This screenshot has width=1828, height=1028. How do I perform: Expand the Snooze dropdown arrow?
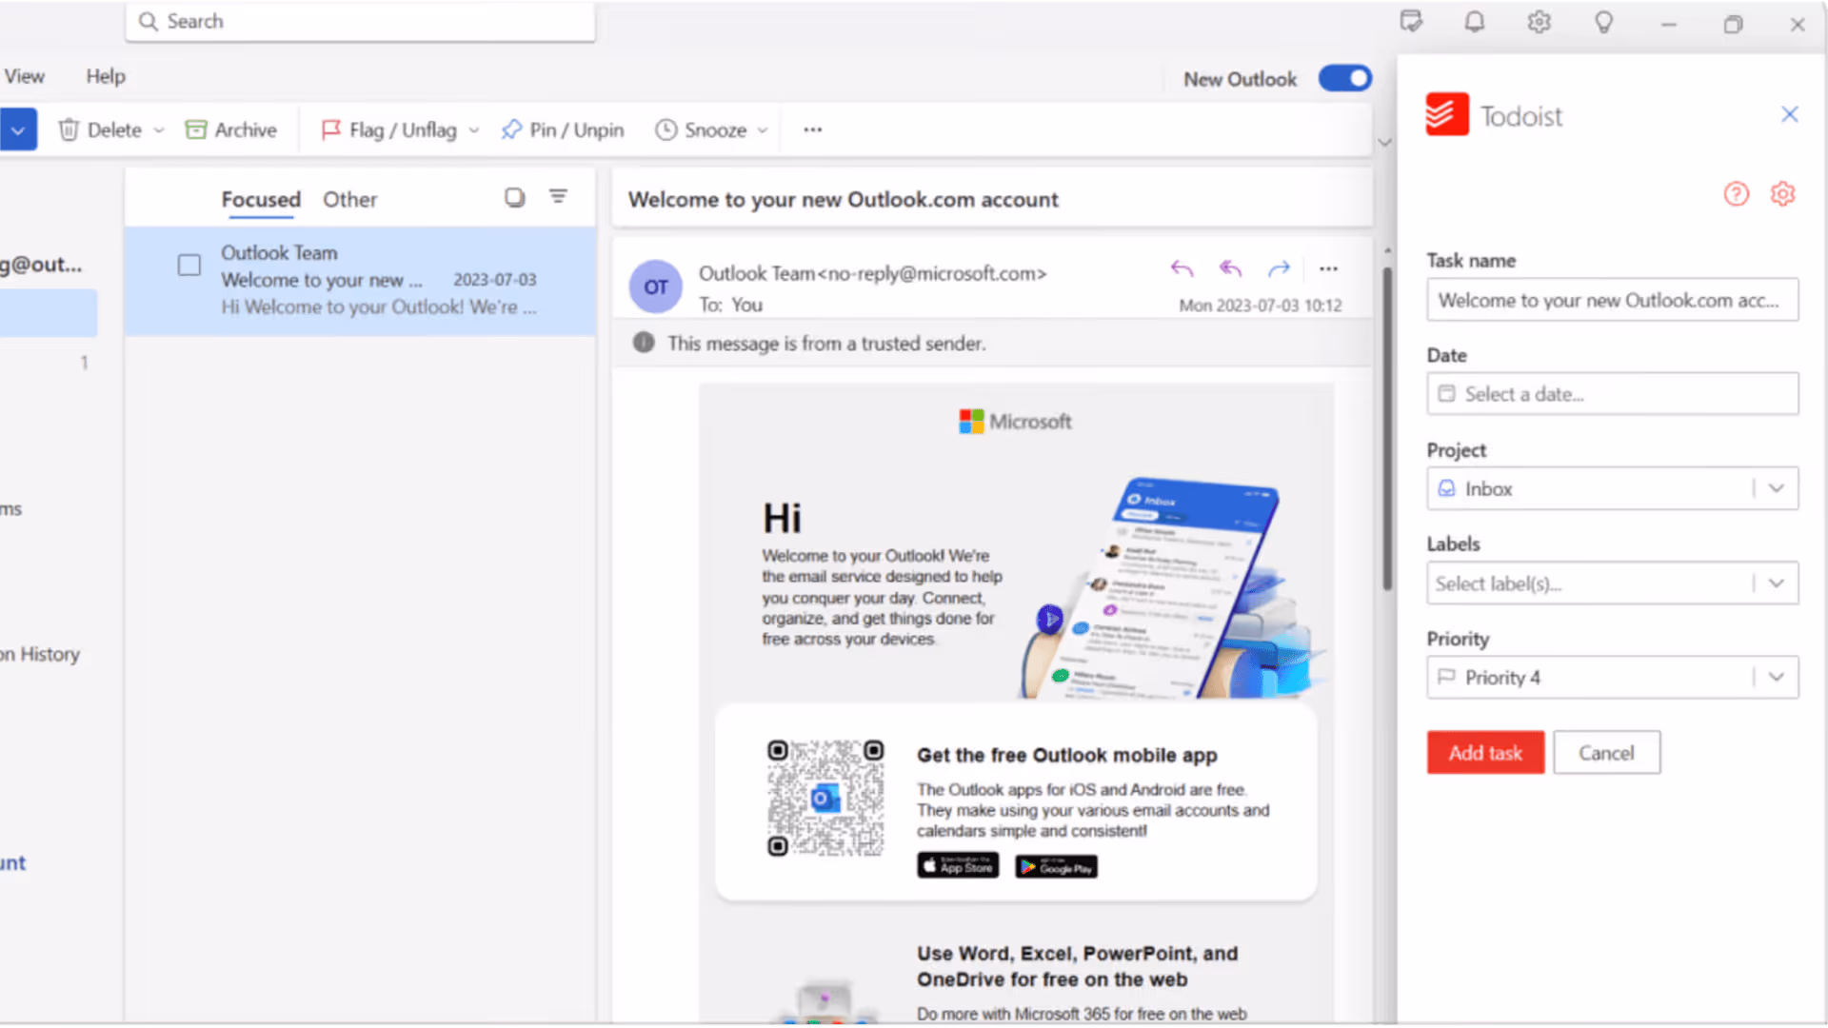(763, 130)
